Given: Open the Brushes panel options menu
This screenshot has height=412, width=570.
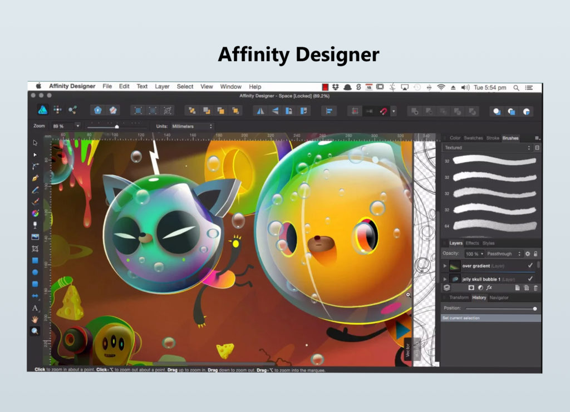Looking at the screenshot, I should pos(537,138).
